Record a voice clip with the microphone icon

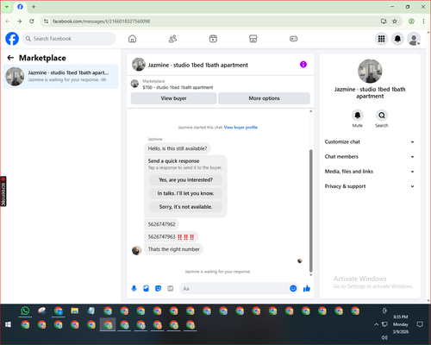tap(134, 288)
